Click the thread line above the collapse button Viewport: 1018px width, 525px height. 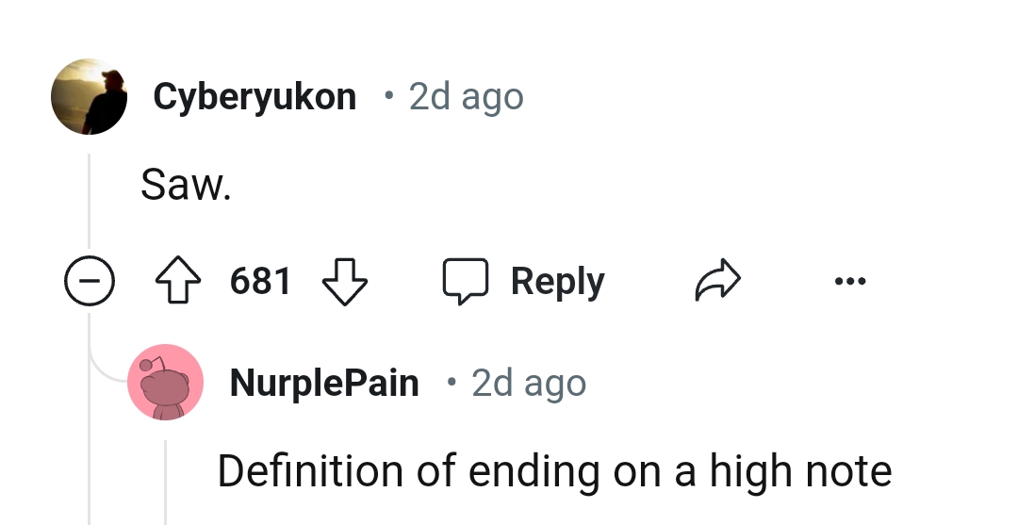click(x=90, y=203)
